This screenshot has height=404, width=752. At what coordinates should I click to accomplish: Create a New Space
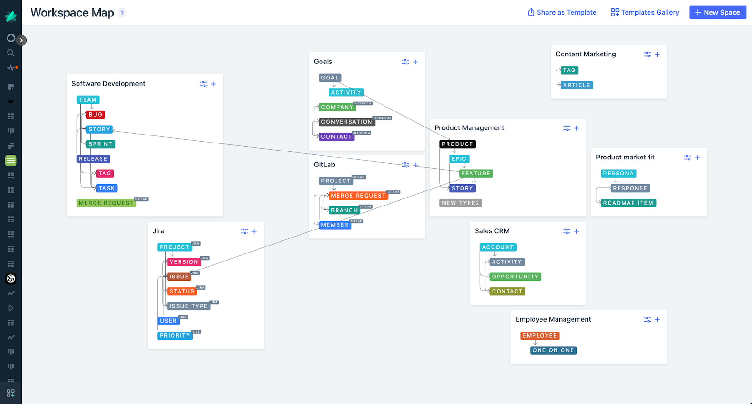[x=718, y=13]
